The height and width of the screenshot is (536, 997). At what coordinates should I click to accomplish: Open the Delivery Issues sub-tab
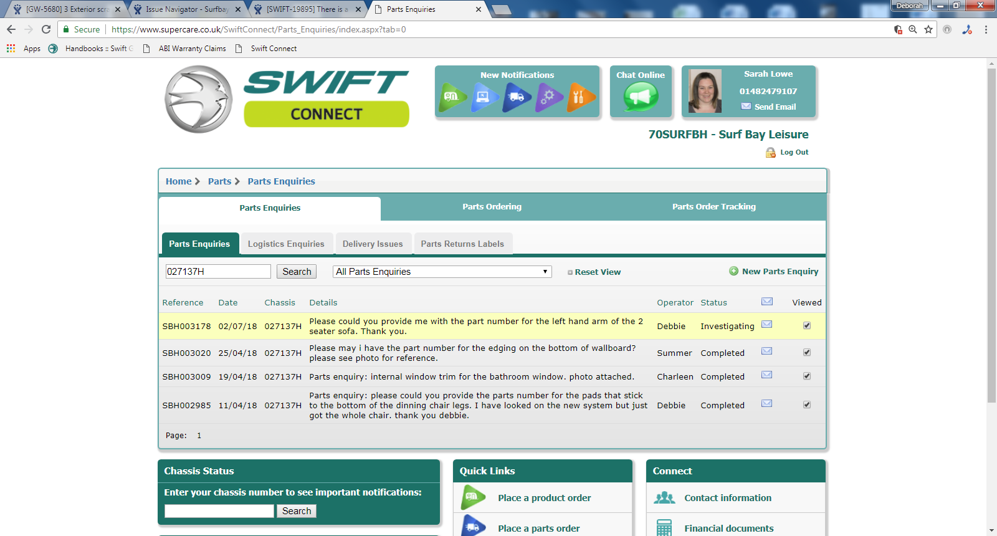coord(373,244)
